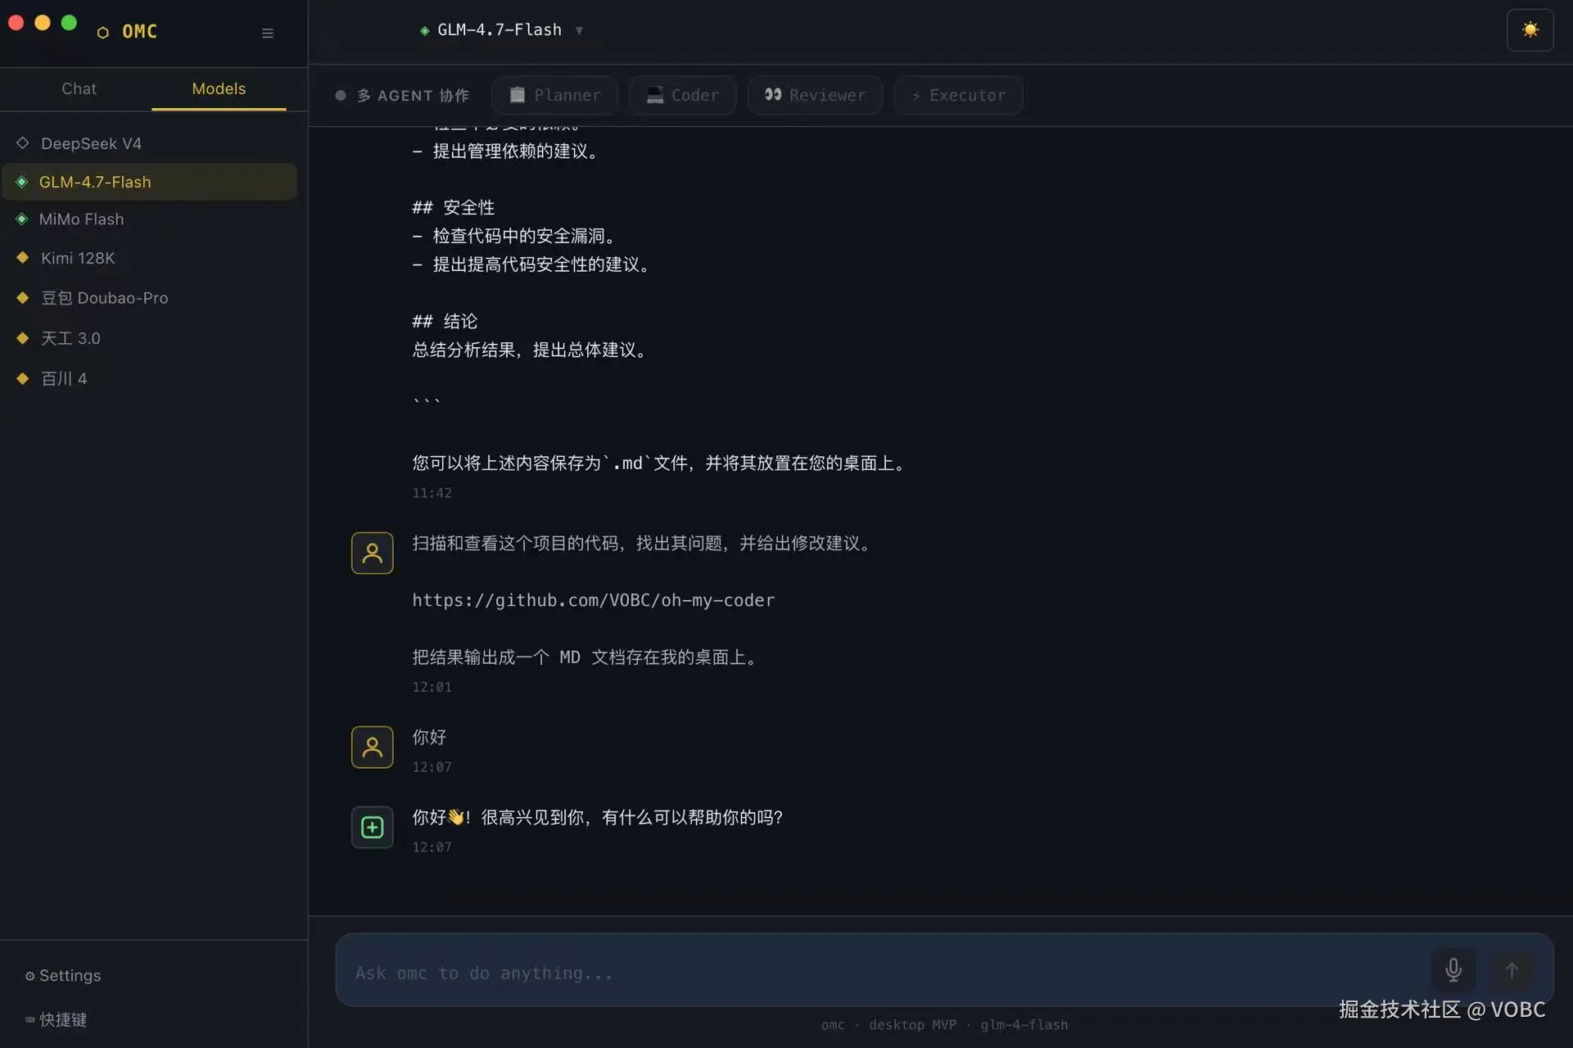Open the github.com/VOBC/oh-my-coder link

(x=594, y=601)
